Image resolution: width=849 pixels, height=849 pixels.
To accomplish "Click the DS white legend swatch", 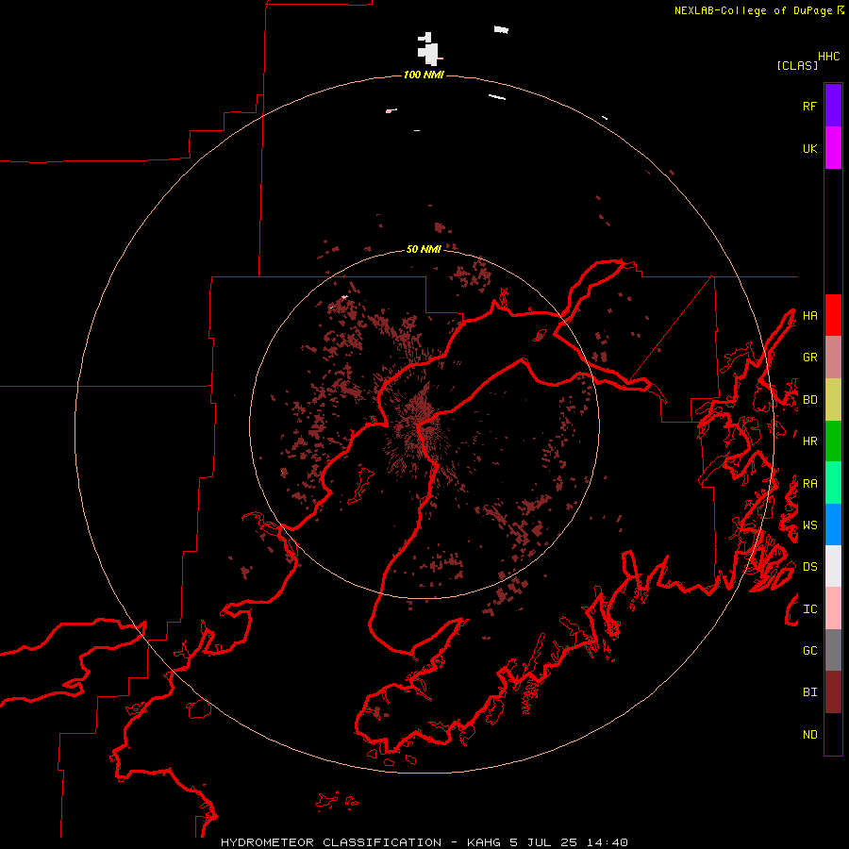I will click(x=833, y=566).
